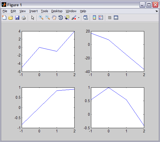
Task: Open a file with folder icon
Action: pos(11,18)
